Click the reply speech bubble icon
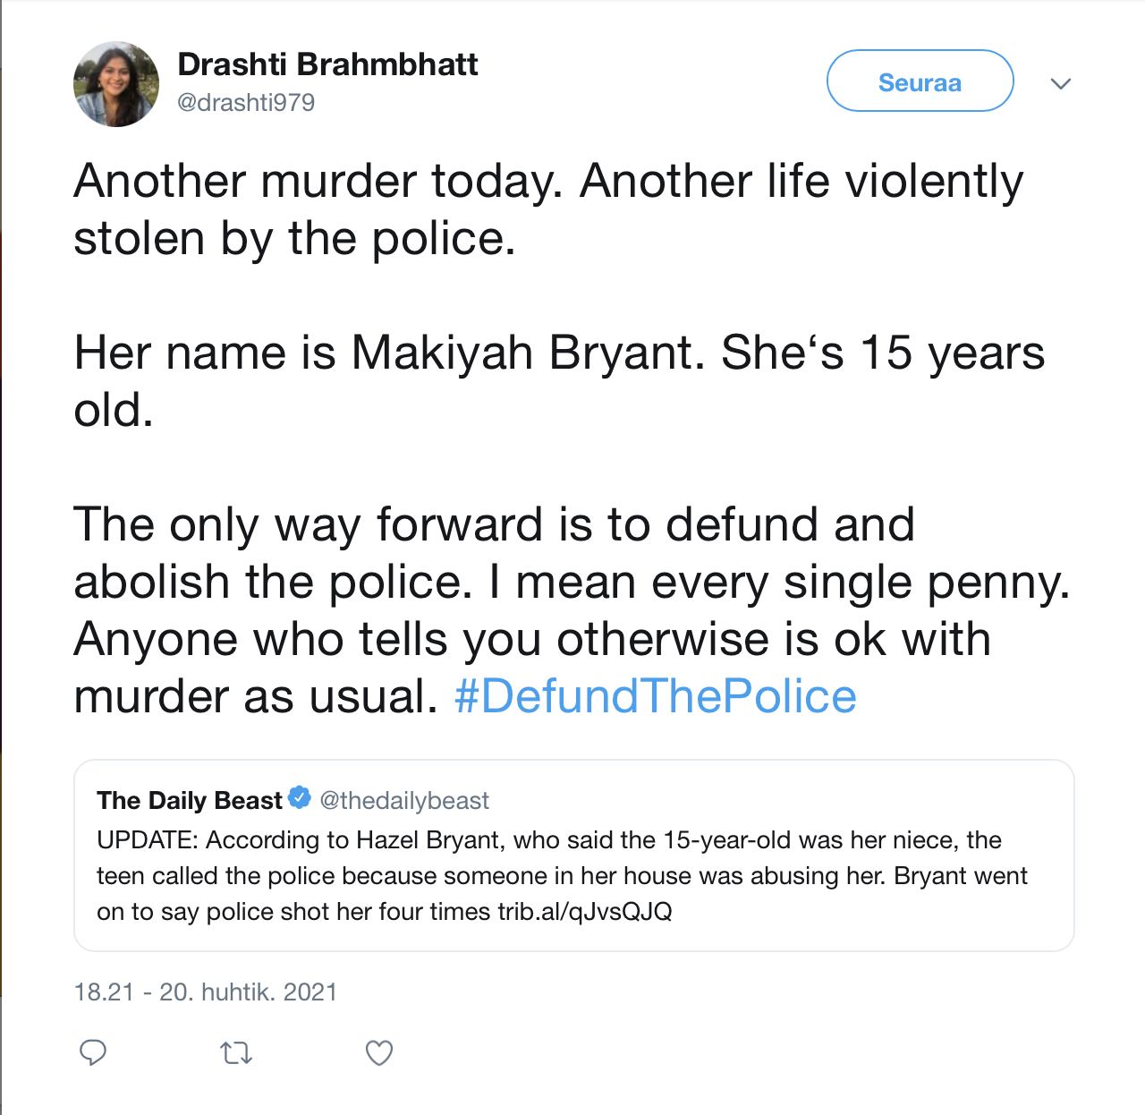This screenshot has height=1115, width=1145. point(93,1052)
